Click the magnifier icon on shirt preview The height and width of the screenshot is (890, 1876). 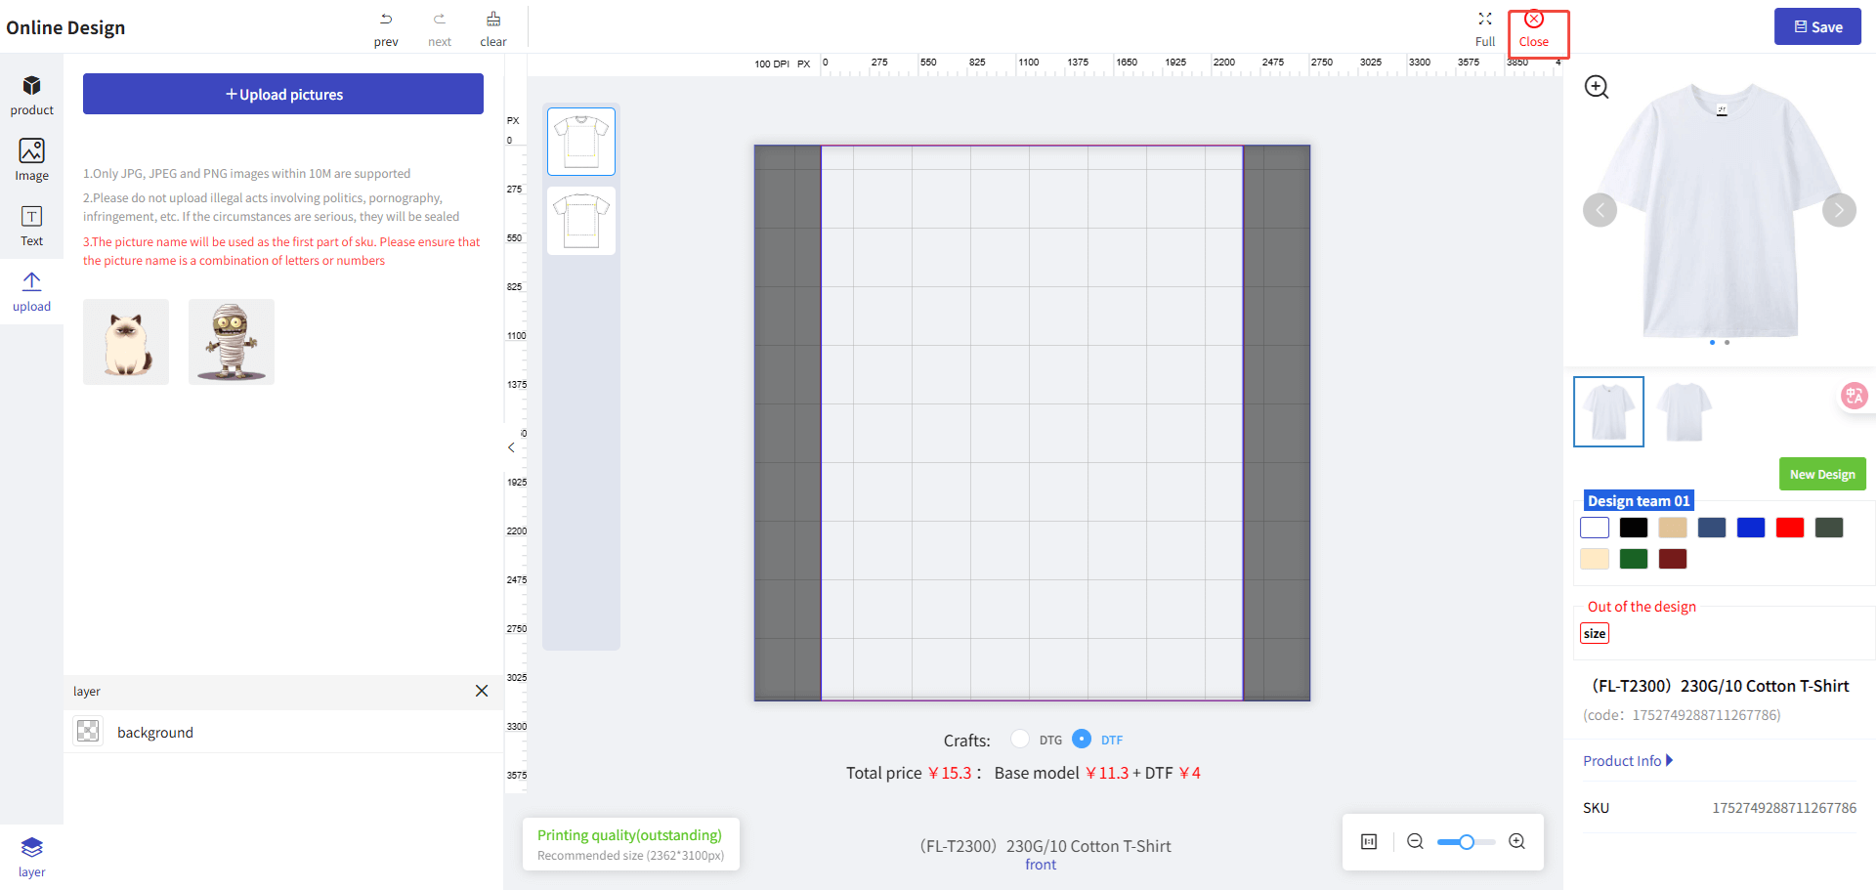[x=1597, y=87]
